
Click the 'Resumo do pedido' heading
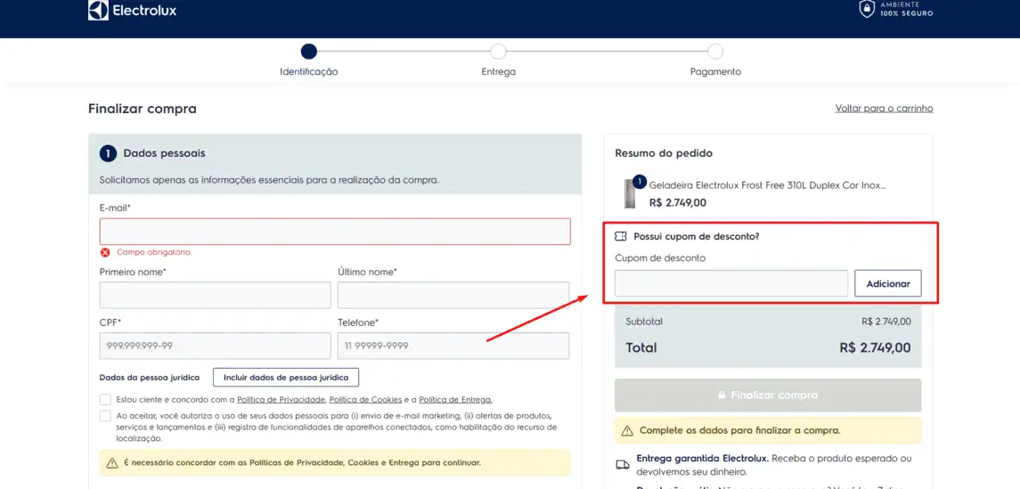tap(664, 153)
